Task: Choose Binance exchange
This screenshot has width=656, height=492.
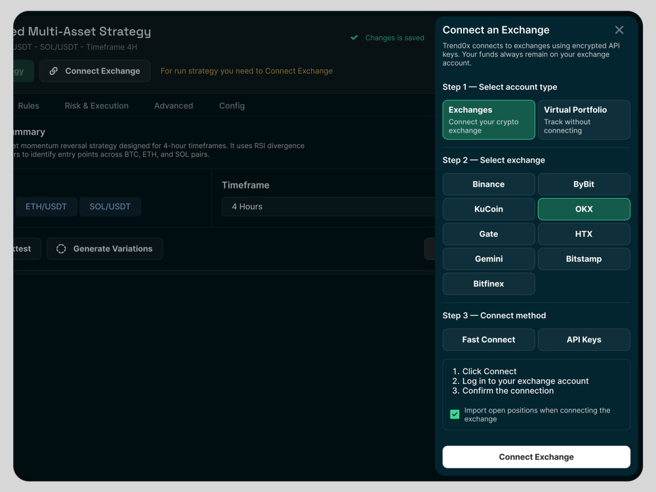Action: tap(489, 184)
